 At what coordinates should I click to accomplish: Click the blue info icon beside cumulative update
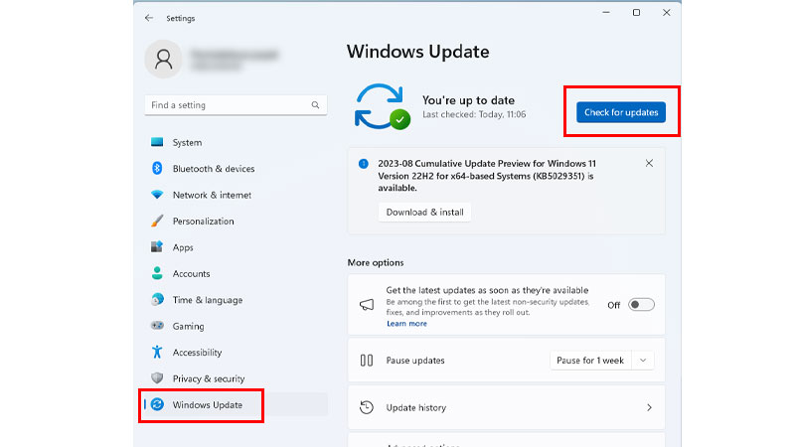click(x=364, y=163)
